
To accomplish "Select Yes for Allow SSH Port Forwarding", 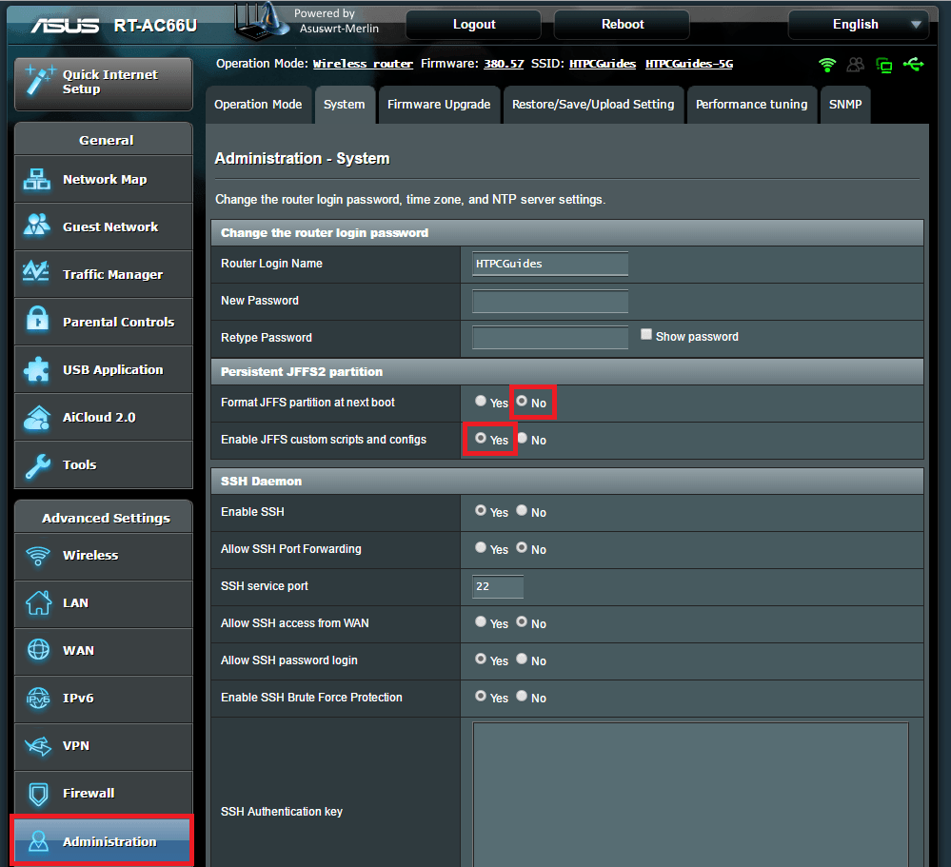I will [x=481, y=548].
